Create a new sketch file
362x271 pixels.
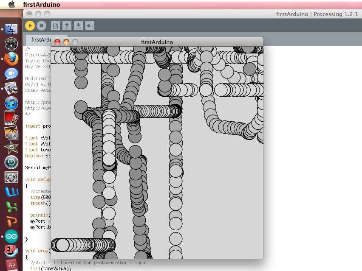[55, 25]
